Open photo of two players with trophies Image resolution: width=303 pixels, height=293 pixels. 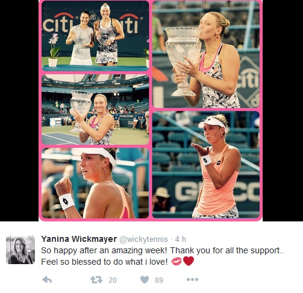tap(95, 36)
